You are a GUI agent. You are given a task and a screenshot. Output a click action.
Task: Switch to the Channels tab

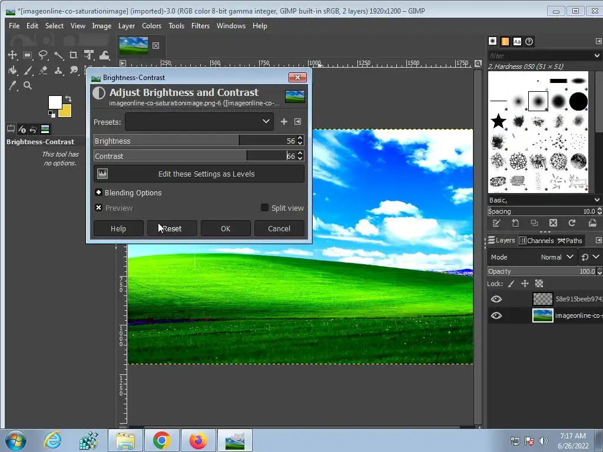(536, 241)
